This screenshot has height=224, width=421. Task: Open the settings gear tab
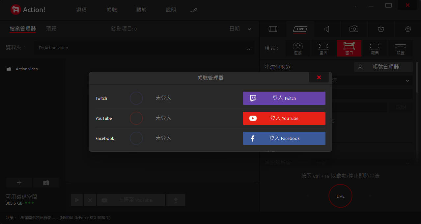tap(408, 29)
